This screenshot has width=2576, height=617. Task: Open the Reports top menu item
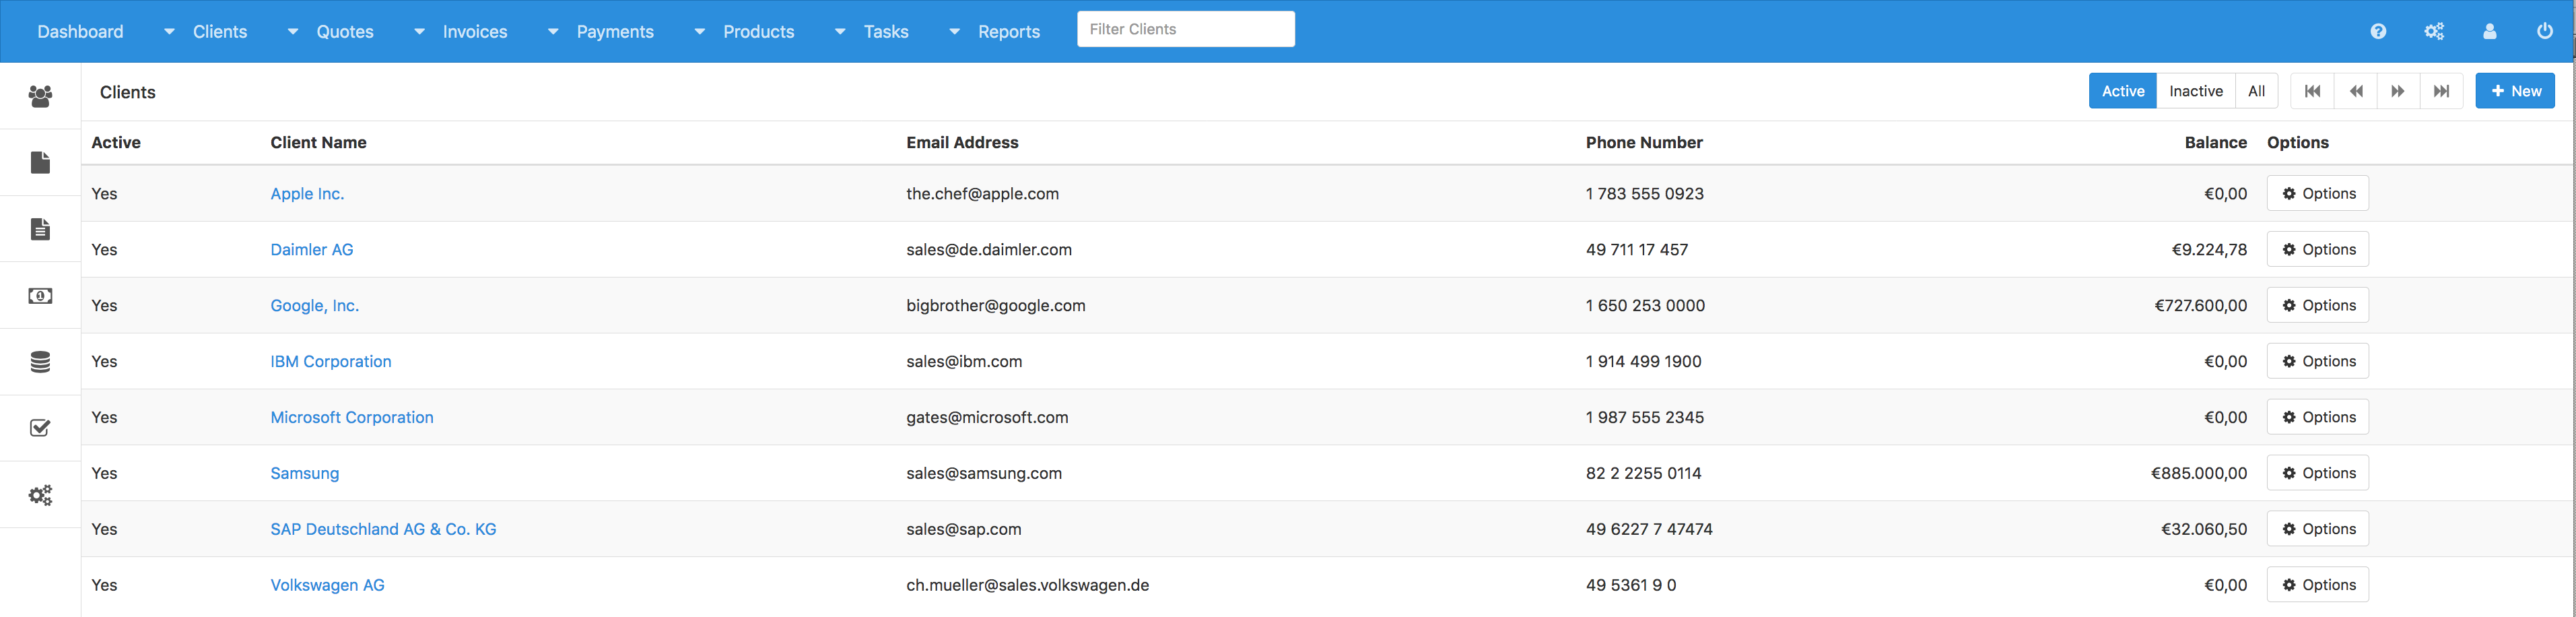(x=1009, y=32)
